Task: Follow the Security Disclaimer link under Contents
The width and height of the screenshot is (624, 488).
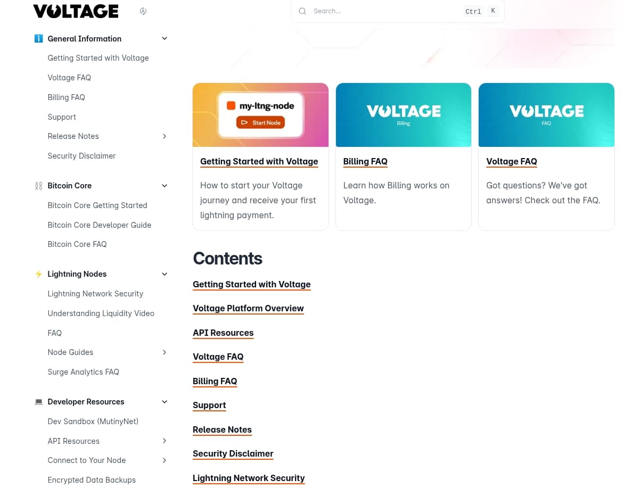Action: click(x=233, y=454)
